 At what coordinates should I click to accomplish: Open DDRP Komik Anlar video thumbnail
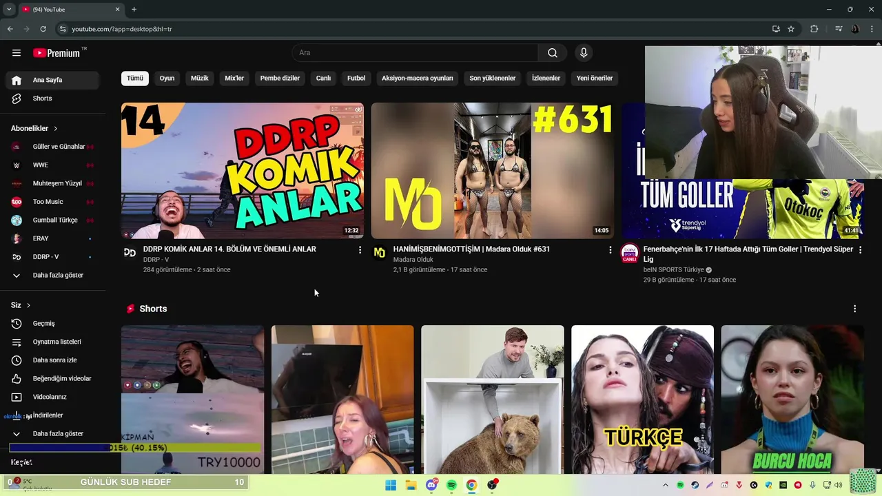[x=243, y=171]
